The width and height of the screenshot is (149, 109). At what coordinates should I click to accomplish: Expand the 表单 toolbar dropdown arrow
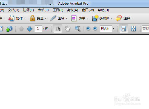point(87,18)
